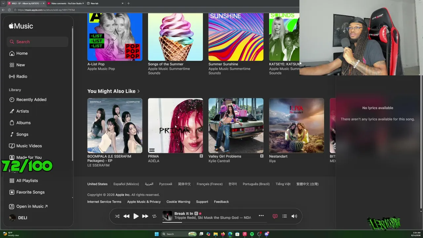Open the PRIMA album cover
Viewport: 423px width, 238px height.
[x=175, y=126]
